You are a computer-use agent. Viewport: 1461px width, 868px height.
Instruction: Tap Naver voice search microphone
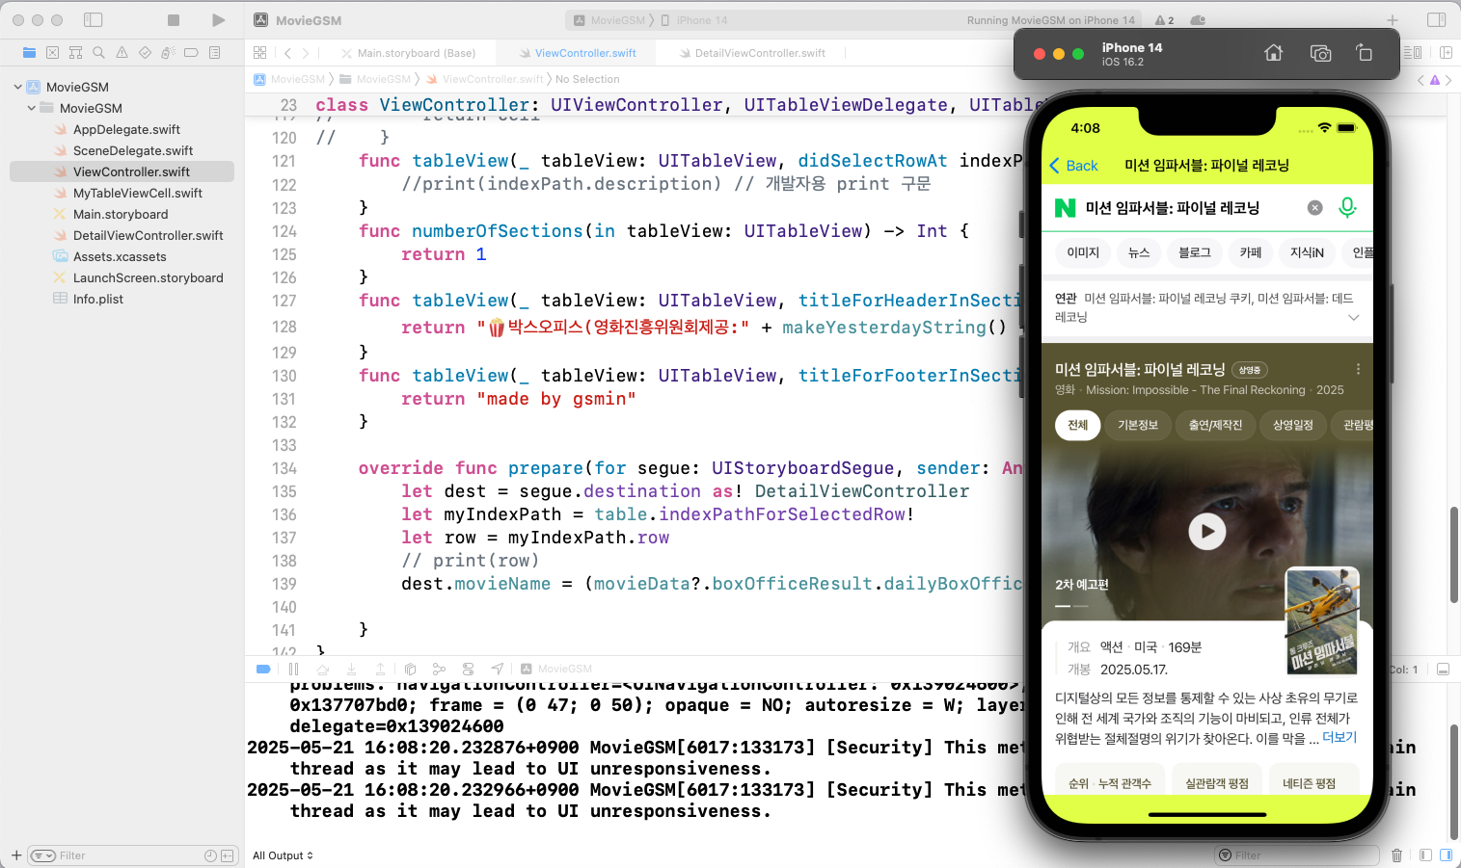coord(1347,207)
